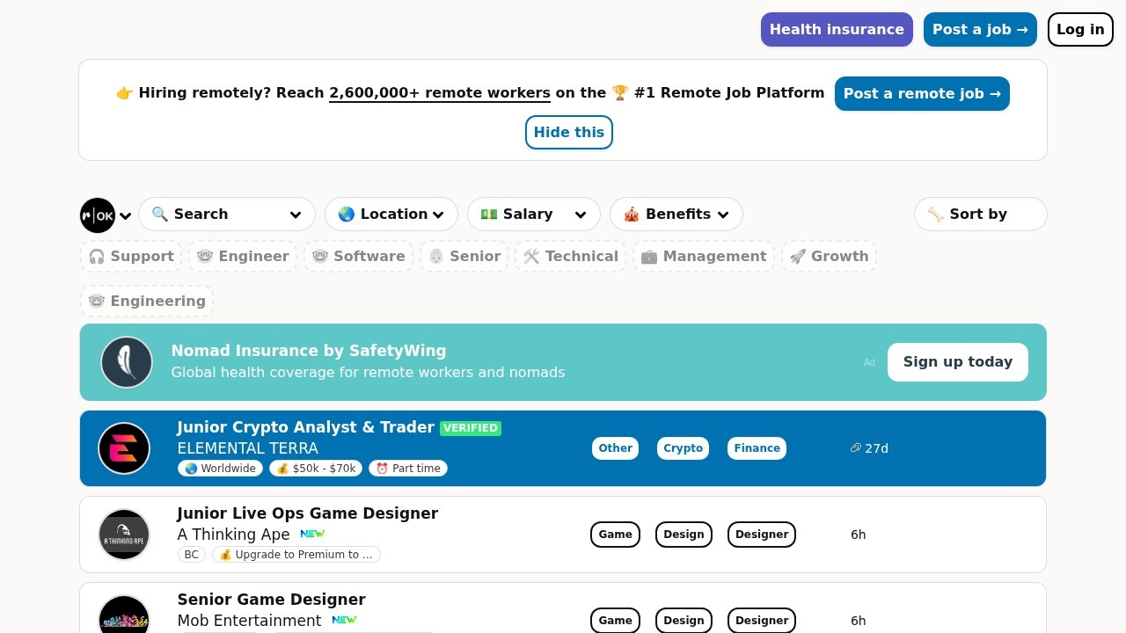Toggle the Engineer tag filter
Viewport: 1126px width, 633px height.
pos(243,257)
